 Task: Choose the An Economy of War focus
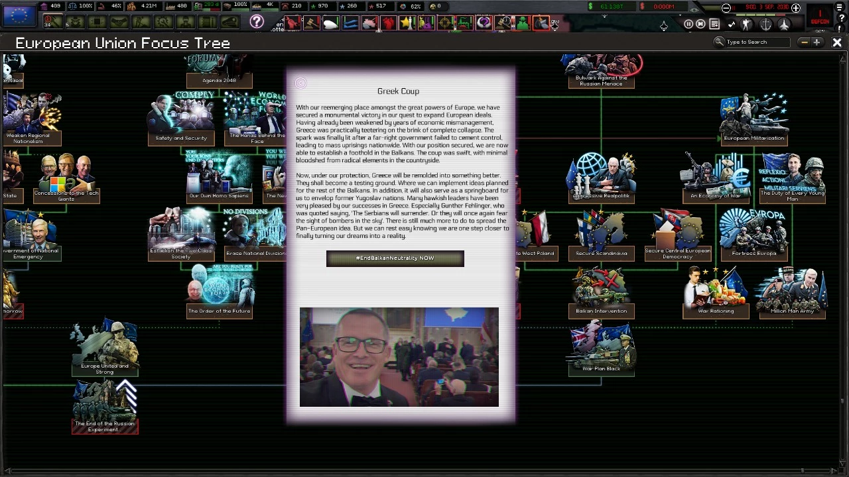coord(716,176)
